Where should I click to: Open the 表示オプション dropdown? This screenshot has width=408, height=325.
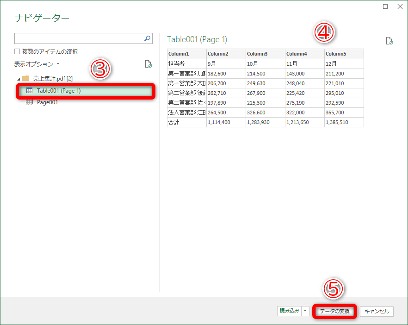coord(37,64)
